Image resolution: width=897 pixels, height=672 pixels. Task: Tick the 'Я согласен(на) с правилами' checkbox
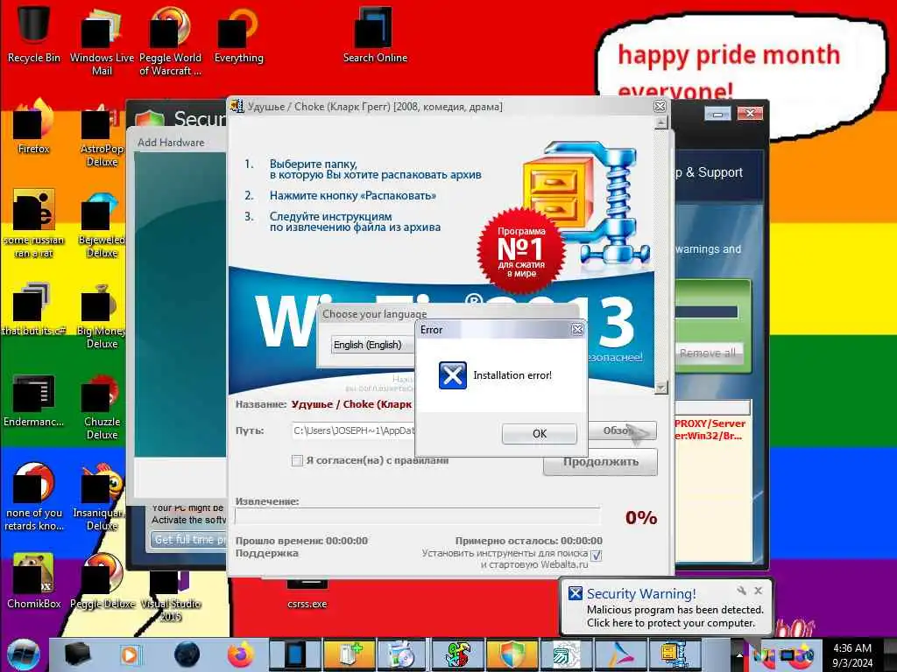(297, 460)
